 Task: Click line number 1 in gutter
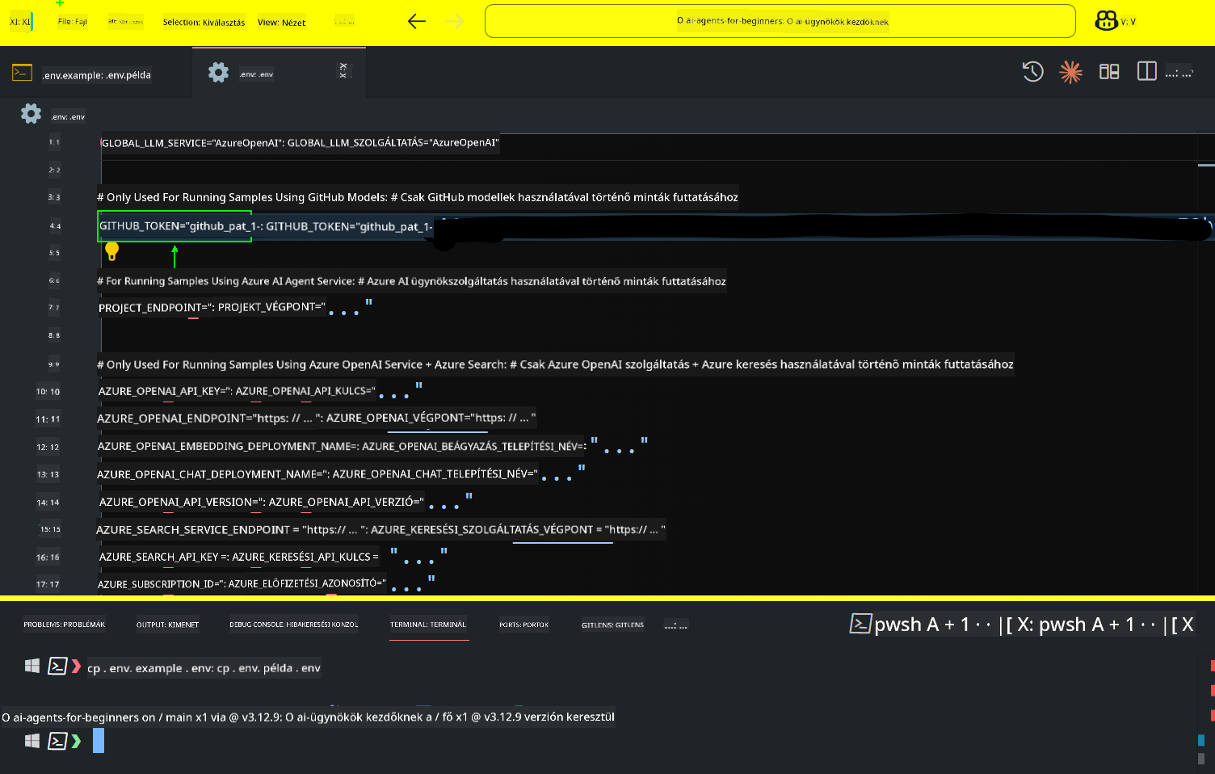pos(54,142)
